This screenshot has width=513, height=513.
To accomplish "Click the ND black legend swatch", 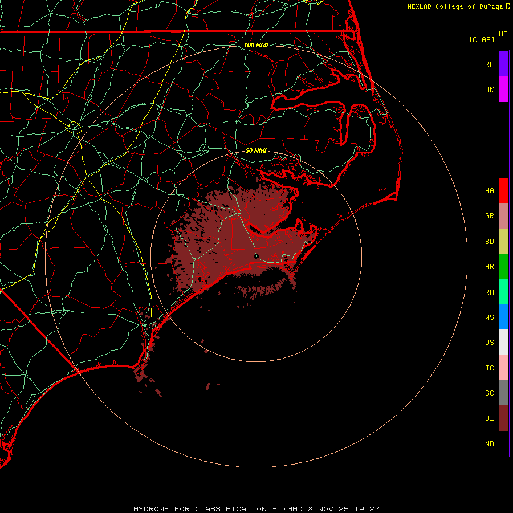I will (503, 443).
